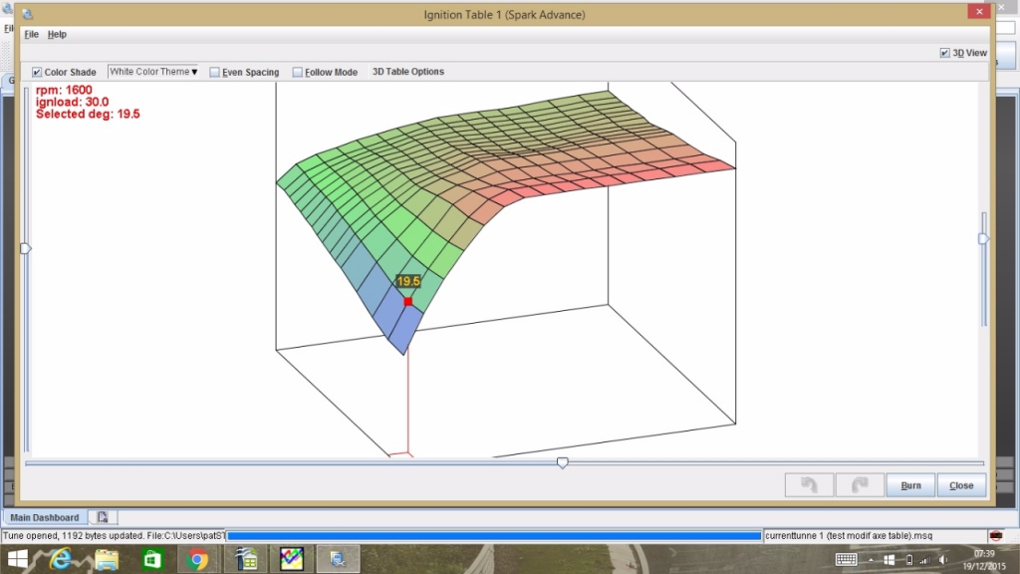
Task: Click the ignition table window title icon
Action: [27, 14]
